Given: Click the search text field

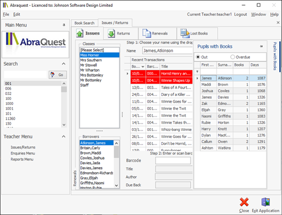Looking at the screenshot, I should [25, 74].
